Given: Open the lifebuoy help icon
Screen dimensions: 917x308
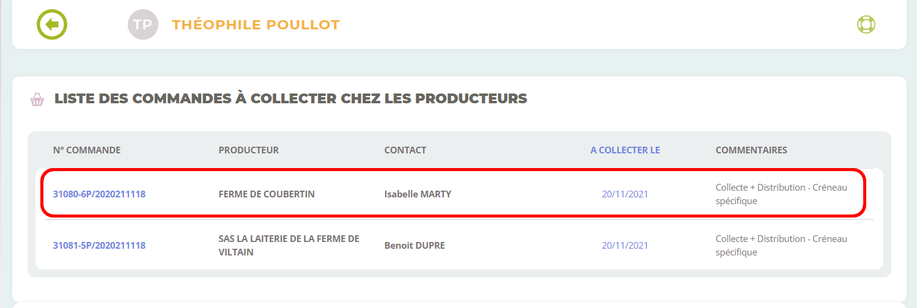Looking at the screenshot, I should (866, 24).
